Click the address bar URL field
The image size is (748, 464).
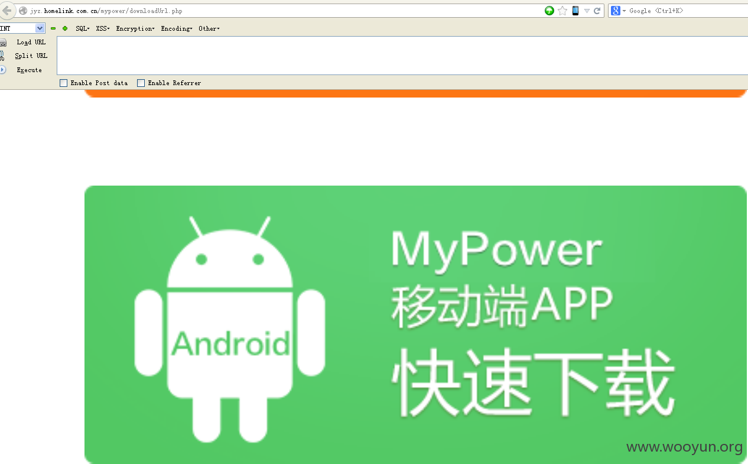(284, 11)
